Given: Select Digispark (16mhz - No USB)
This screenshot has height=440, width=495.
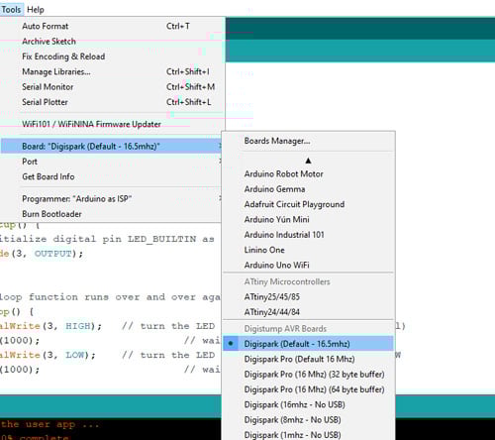Looking at the screenshot, I should click(x=309, y=404).
